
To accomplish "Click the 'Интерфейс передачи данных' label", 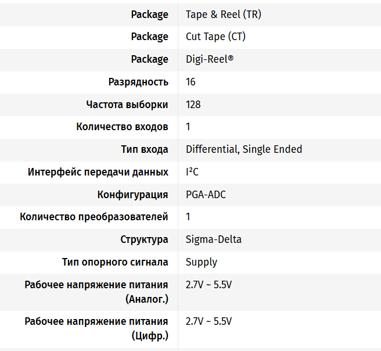I will (x=98, y=172).
